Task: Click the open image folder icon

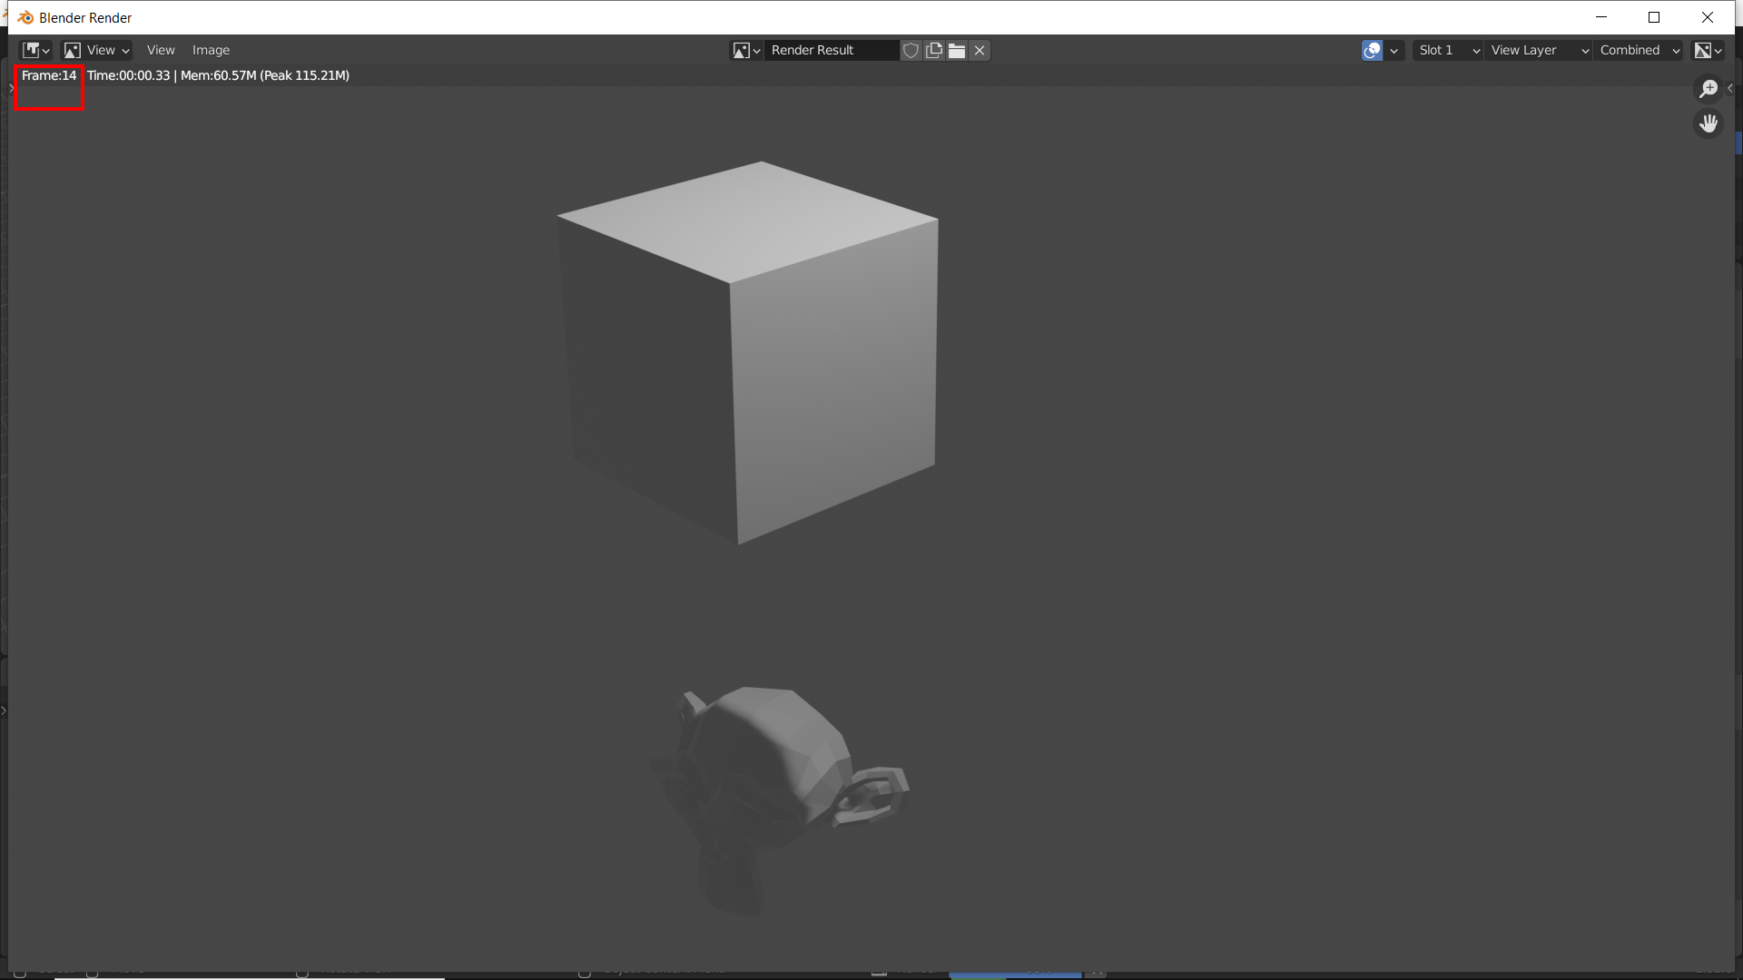Action: point(957,50)
